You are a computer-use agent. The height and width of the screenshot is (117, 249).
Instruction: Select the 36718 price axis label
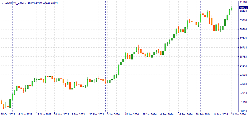(243, 48)
